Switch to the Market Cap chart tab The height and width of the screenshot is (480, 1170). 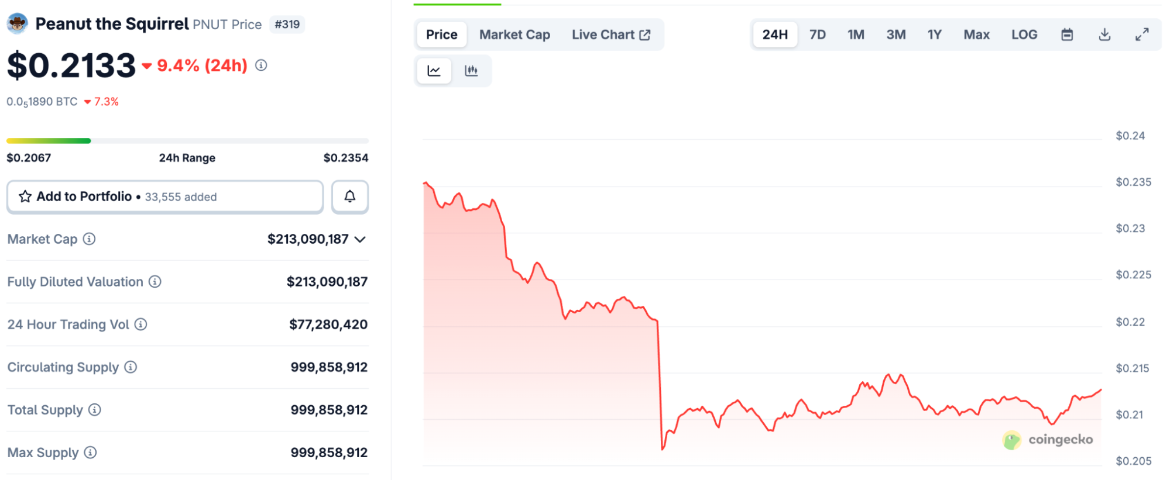coord(514,34)
